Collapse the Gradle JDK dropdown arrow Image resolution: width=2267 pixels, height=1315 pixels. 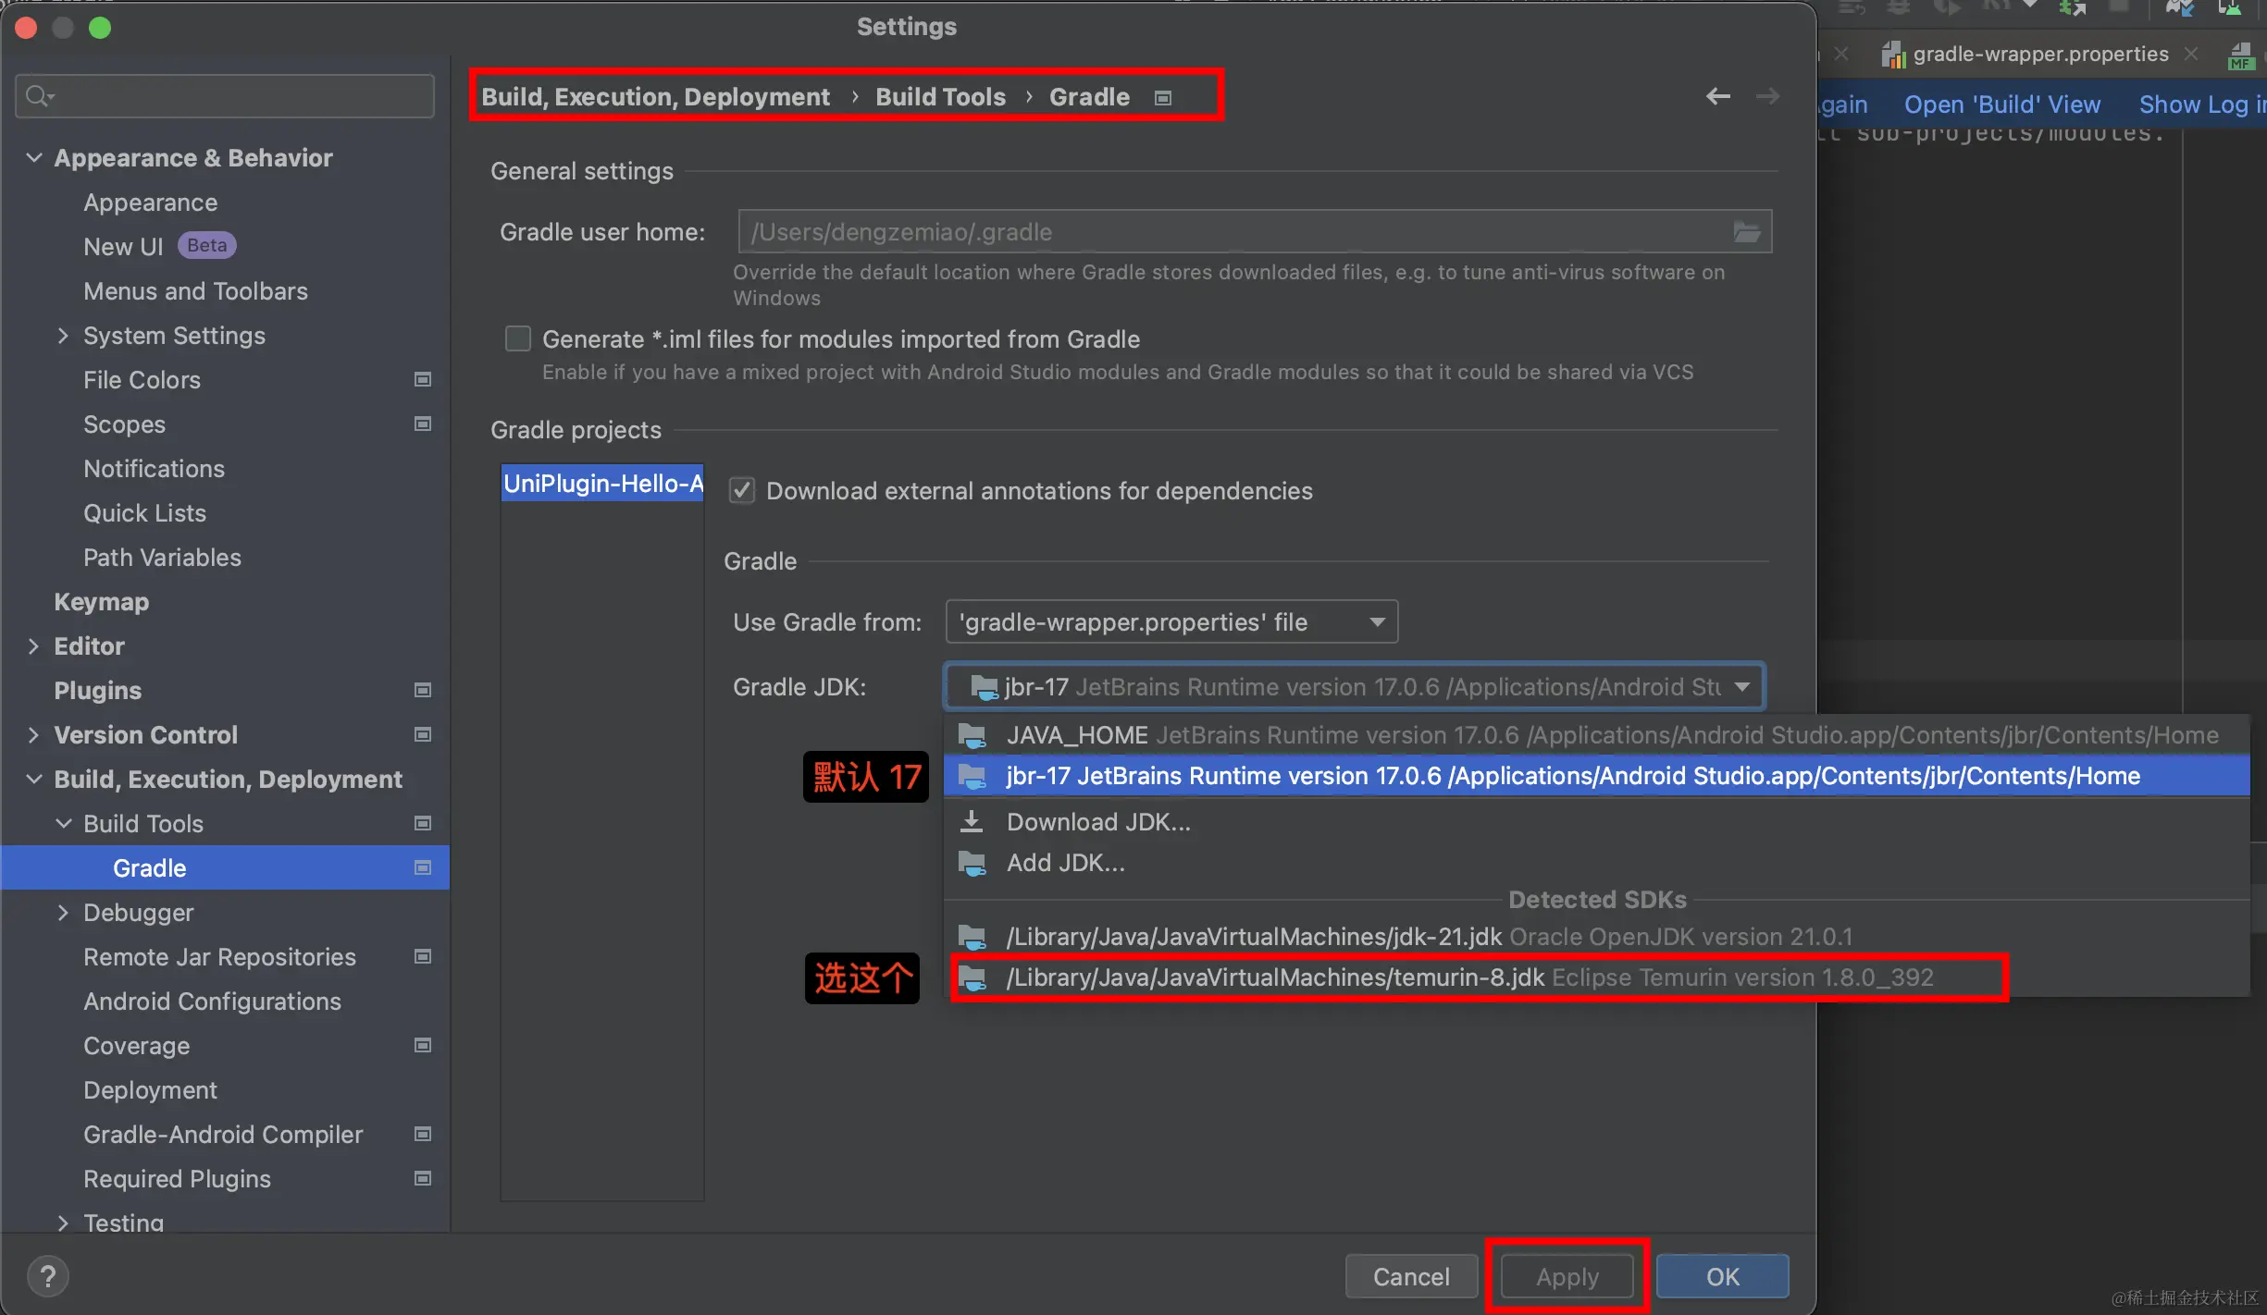point(1741,687)
